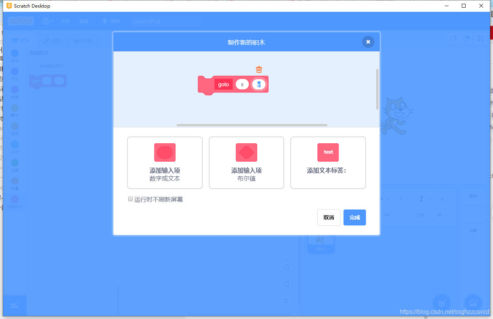The image size is (493, 319).
Task: Add a text label option
Action: point(328,163)
